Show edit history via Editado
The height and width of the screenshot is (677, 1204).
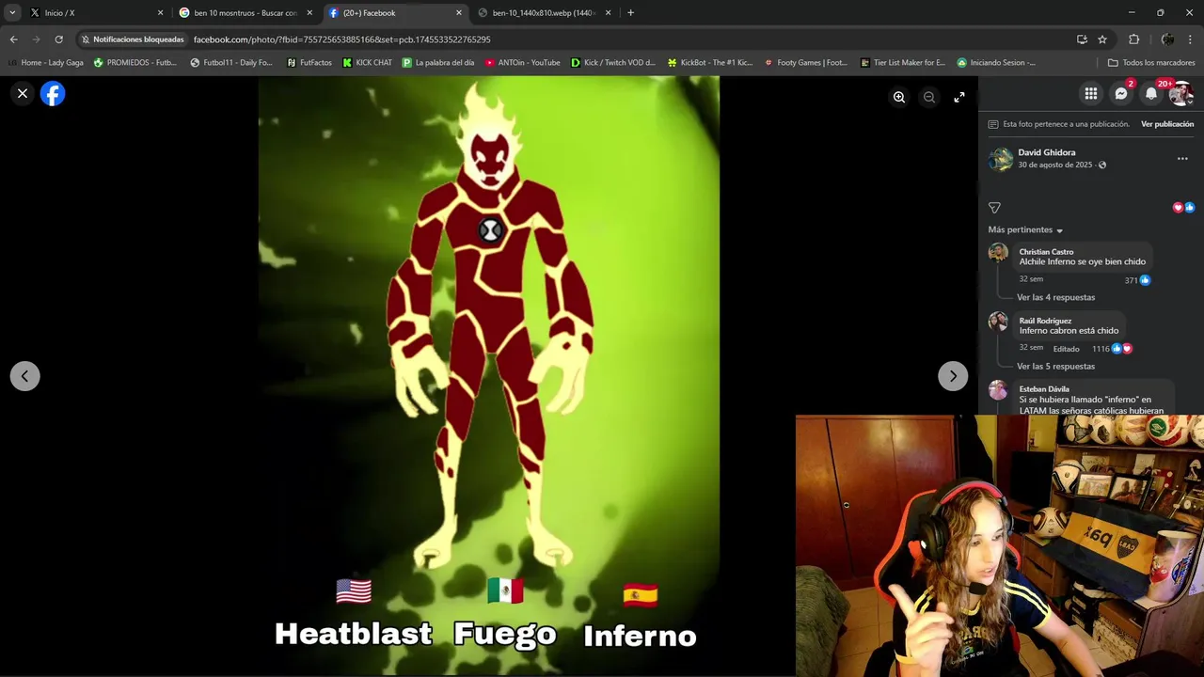(x=1066, y=349)
